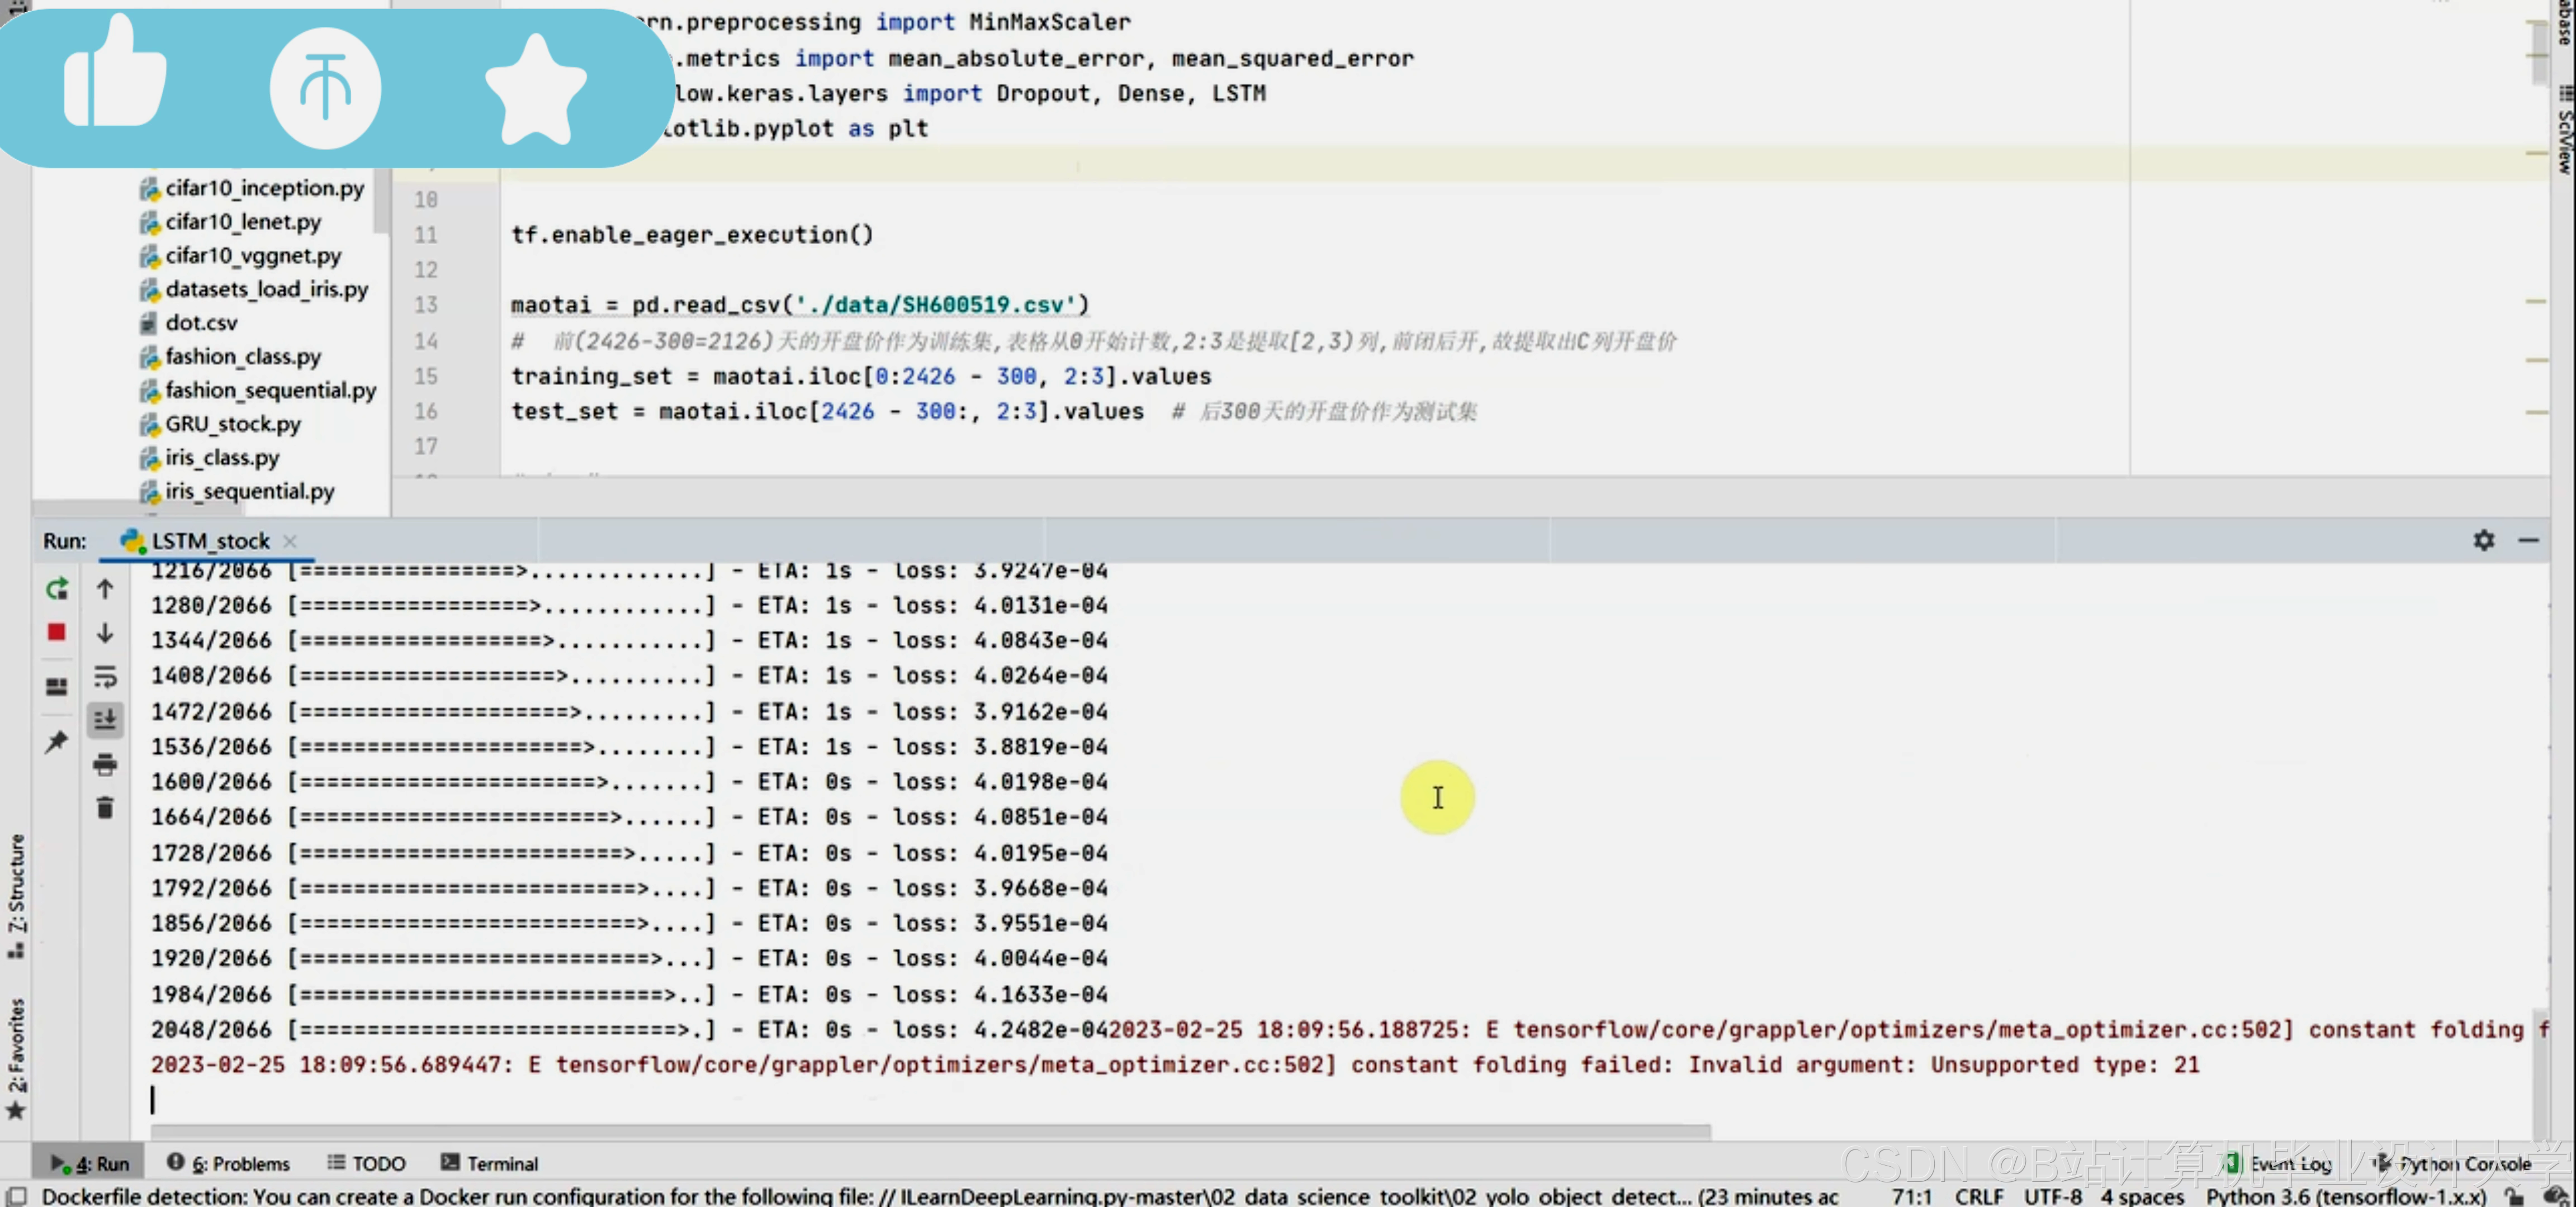Stop the running process with red square

click(x=57, y=633)
